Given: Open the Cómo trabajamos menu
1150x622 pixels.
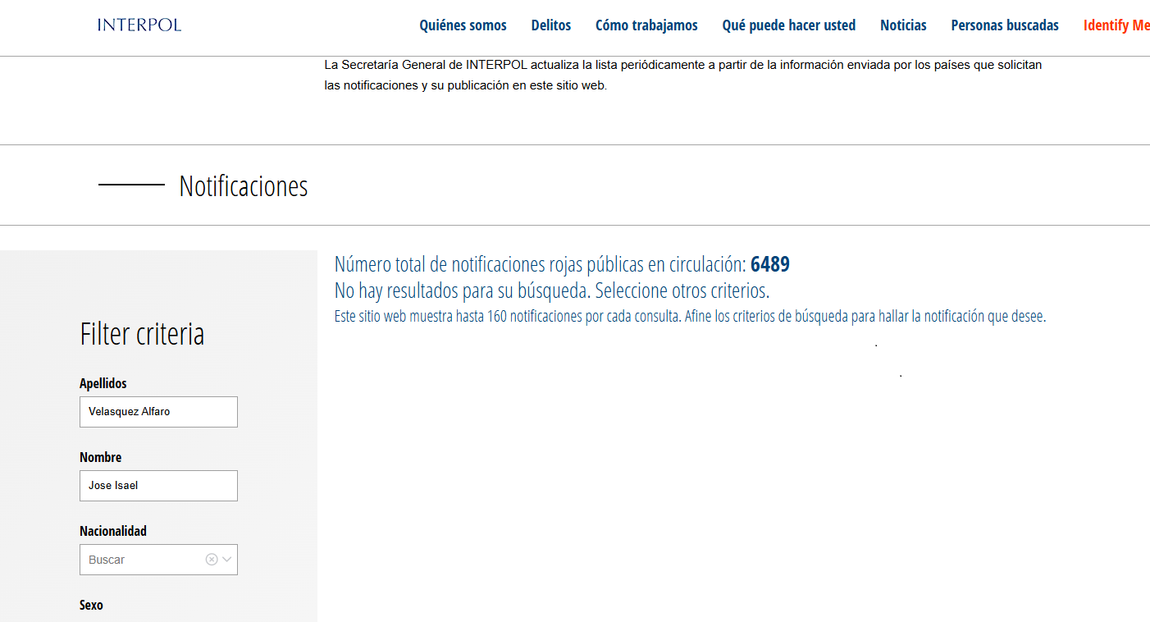Looking at the screenshot, I should pos(646,25).
